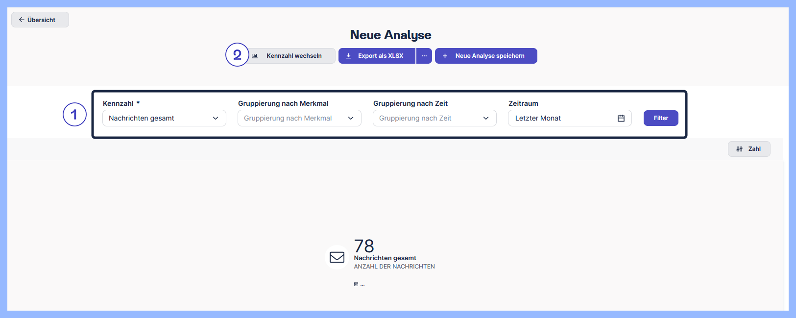Viewport: 796px width, 318px height.
Task: Click the Letzter Monat text in Zeitraum
Action: coord(538,118)
